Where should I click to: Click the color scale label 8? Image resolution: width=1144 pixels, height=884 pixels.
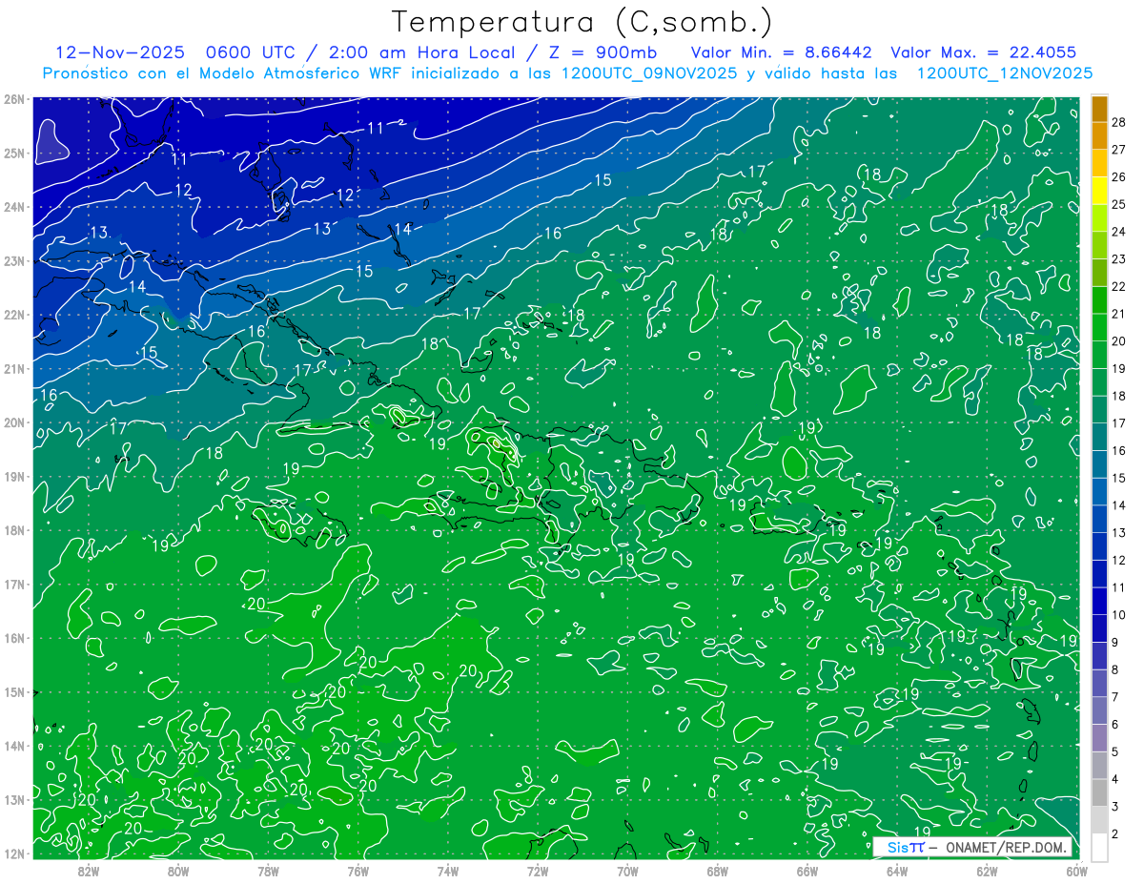tap(1115, 670)
